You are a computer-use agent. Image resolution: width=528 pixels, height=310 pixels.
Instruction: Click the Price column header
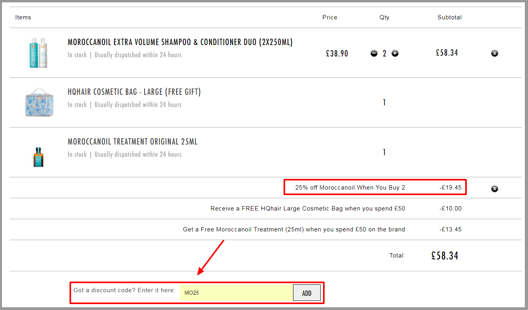tap(330, 17)
